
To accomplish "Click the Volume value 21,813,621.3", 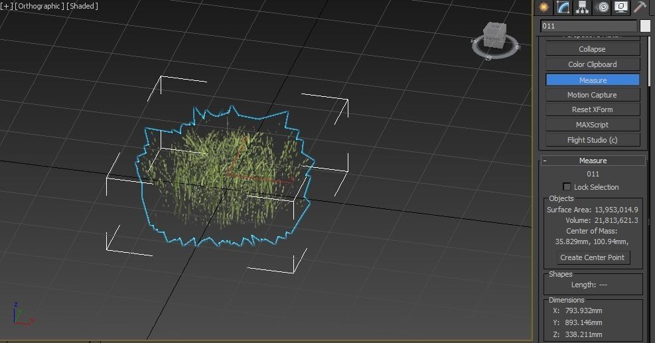I will pyautogui.click(x=616, y=220).
